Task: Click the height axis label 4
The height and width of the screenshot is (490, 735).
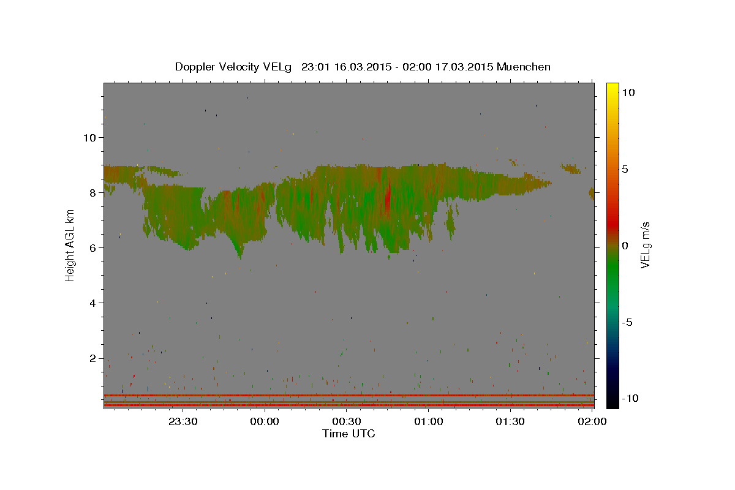Action: pos(92,303)
